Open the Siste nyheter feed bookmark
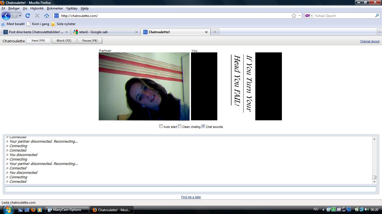The height and width of the screenshot is (214, 382). 63,24
